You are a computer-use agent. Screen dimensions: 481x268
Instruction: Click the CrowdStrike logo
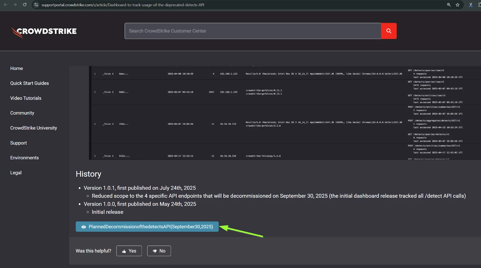[x=44, y=32]
